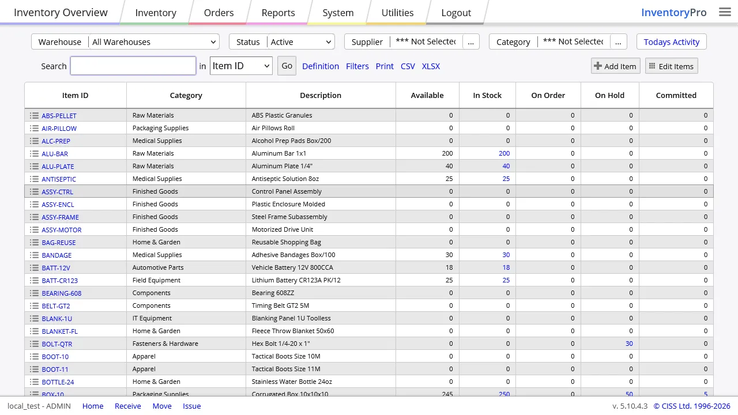The image size is (738, 415).
Task: Open the row detail icon beside ABS-PELLET
Action: pos(34,115)
